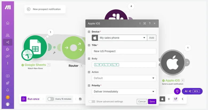The width and height of the screenshot is (208, 110).
Task: Open the Connections link icon
Action: [8, 56]
